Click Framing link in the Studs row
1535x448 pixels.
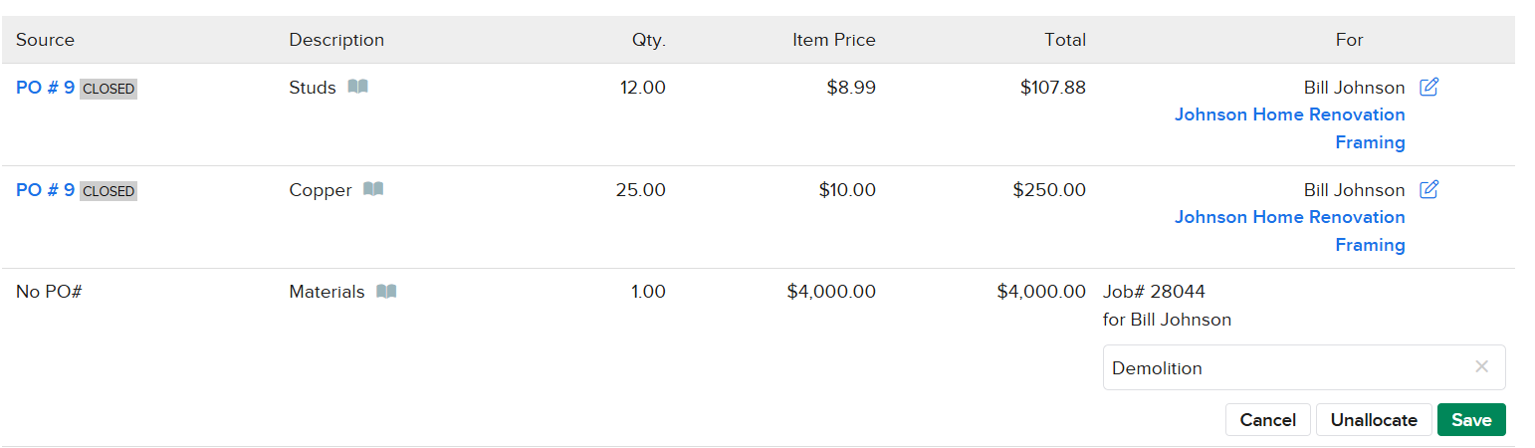coord(1370,142)
